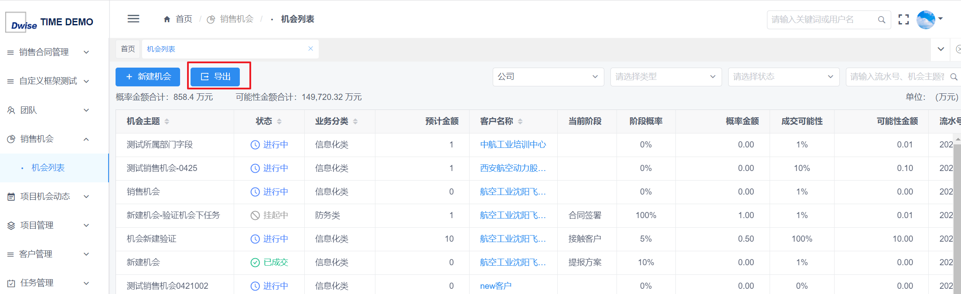Click the 预计金额 column header
The width and height of the screenshot is (961, 294).
442,121
